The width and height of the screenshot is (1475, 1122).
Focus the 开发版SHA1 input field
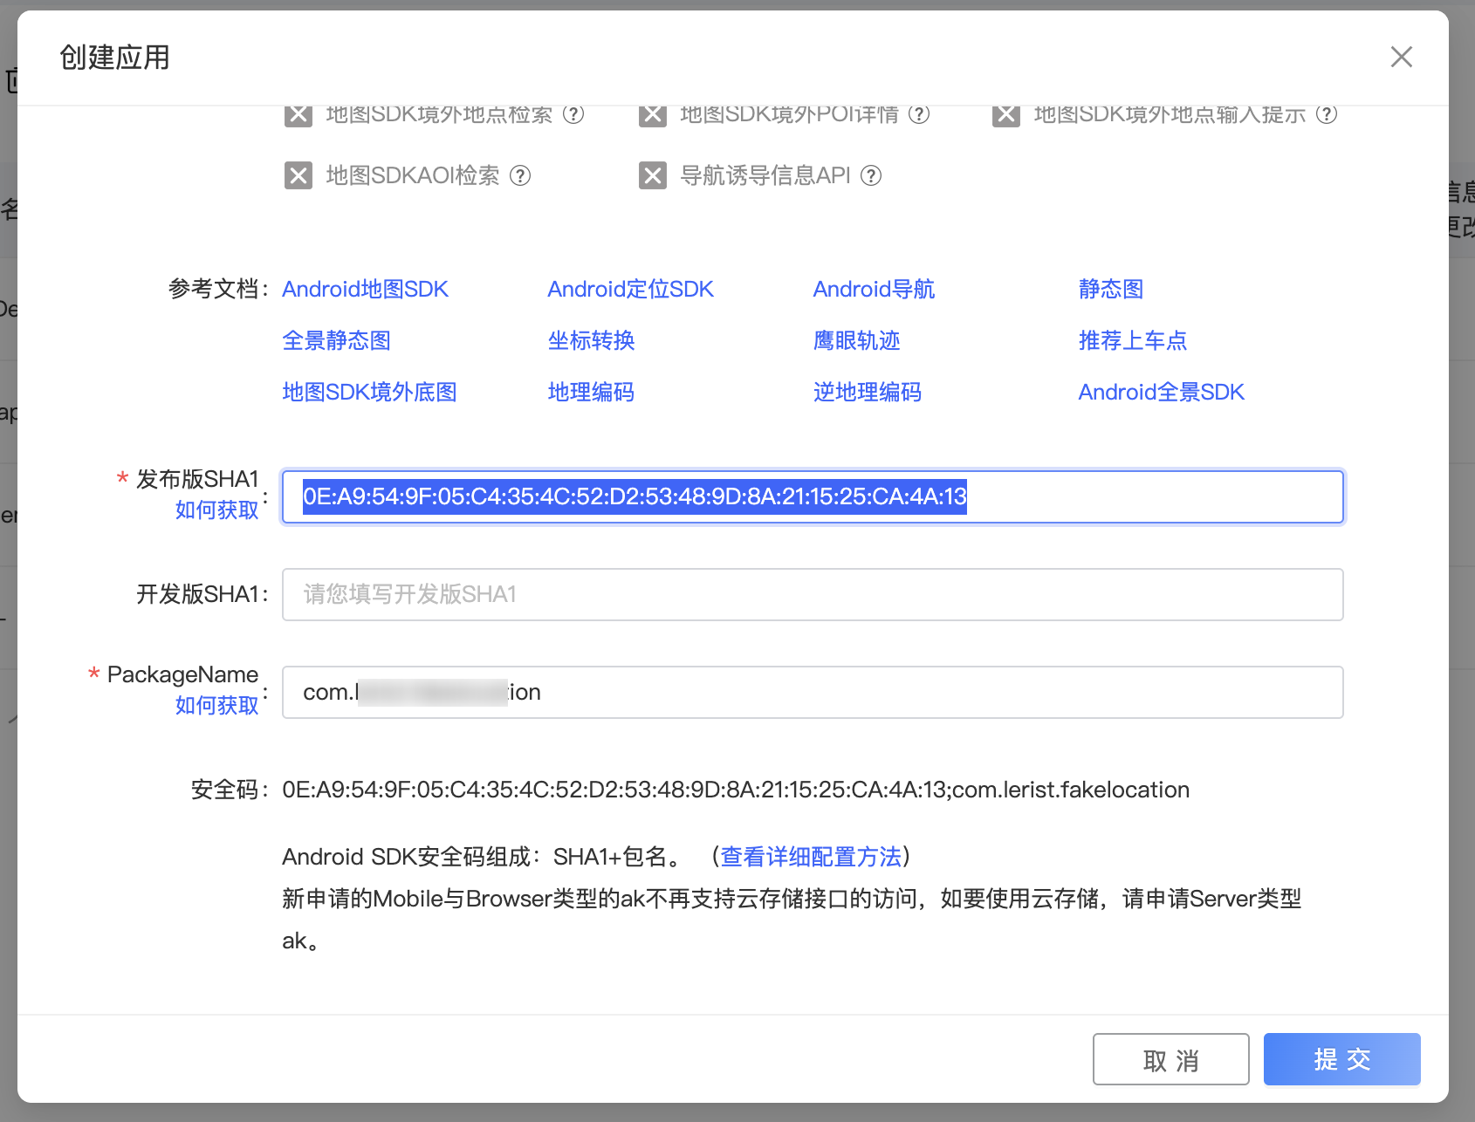pos(813,594)
